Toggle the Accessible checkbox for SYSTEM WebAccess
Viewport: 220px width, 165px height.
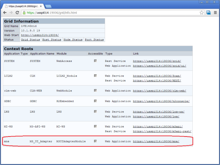tap(96, 61)
